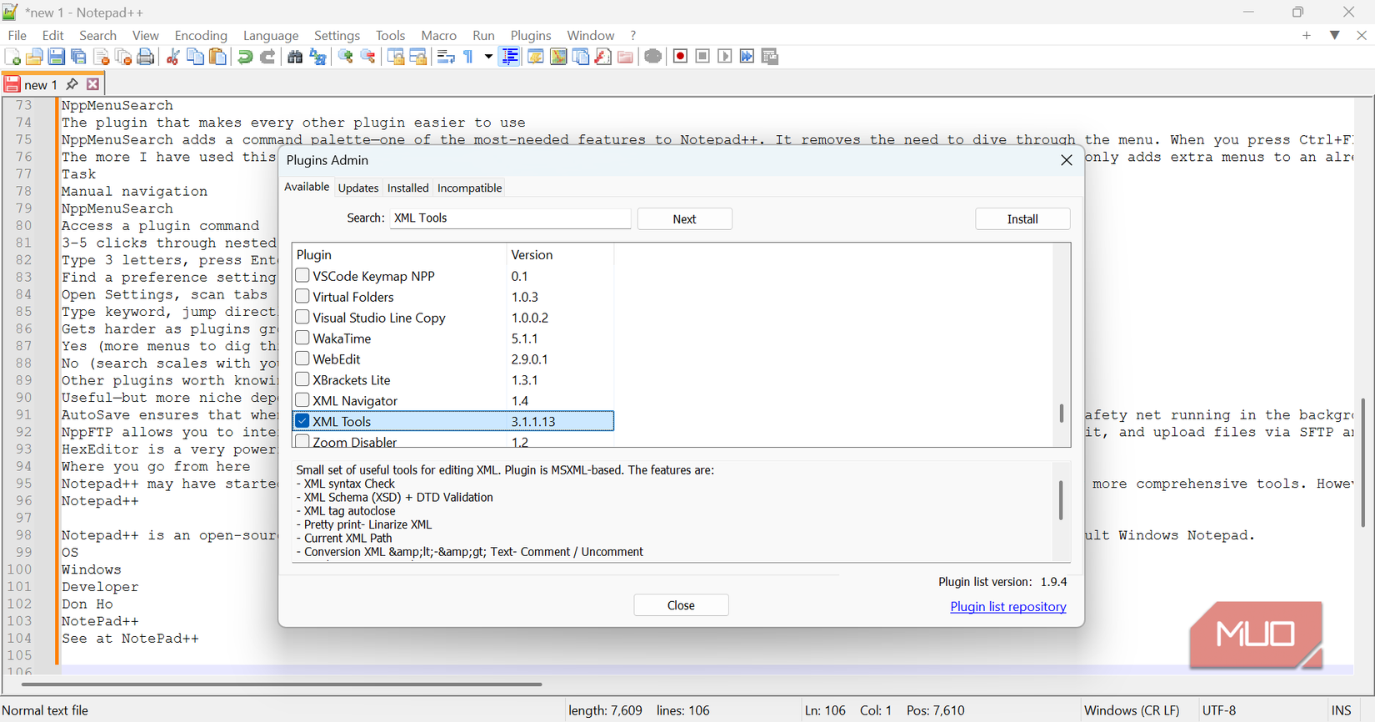Switch to the Incompatible tab
This screenshot has height=722, width=1375.
470,188
